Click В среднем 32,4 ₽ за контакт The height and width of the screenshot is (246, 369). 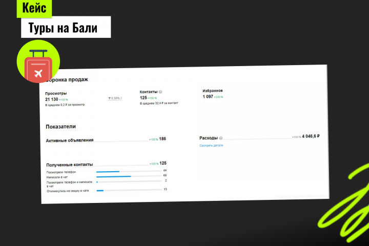point(159,103)
